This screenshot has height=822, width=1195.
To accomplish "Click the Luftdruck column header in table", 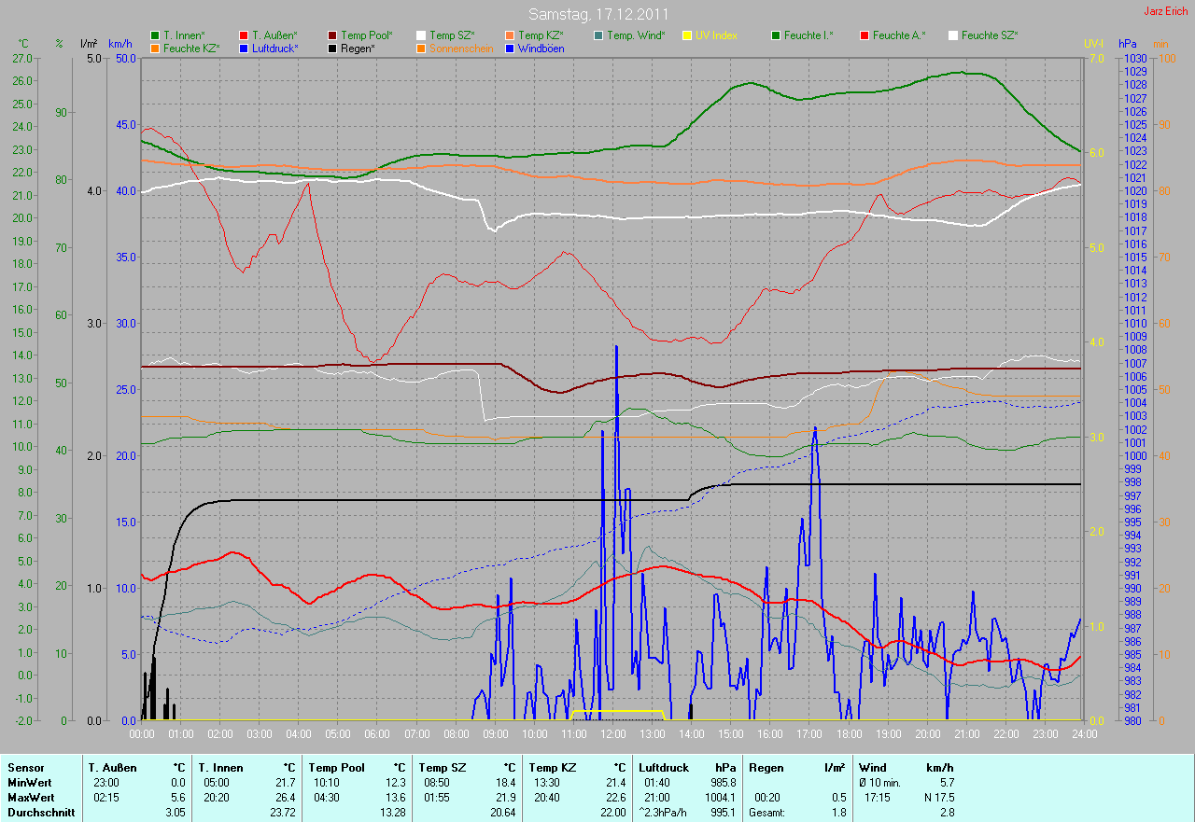I will click(664, 768).
